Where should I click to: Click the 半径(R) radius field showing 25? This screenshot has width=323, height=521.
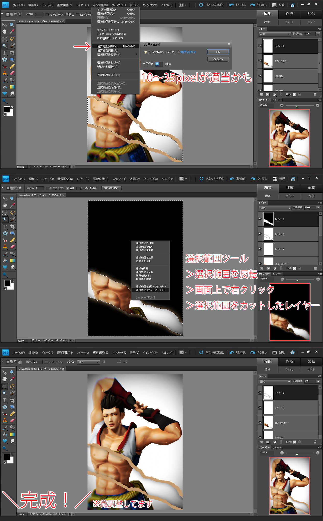[159, 64]
